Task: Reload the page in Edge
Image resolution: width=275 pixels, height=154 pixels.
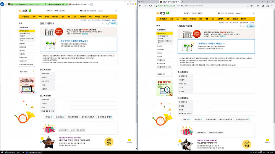Action: pos(150,6)
